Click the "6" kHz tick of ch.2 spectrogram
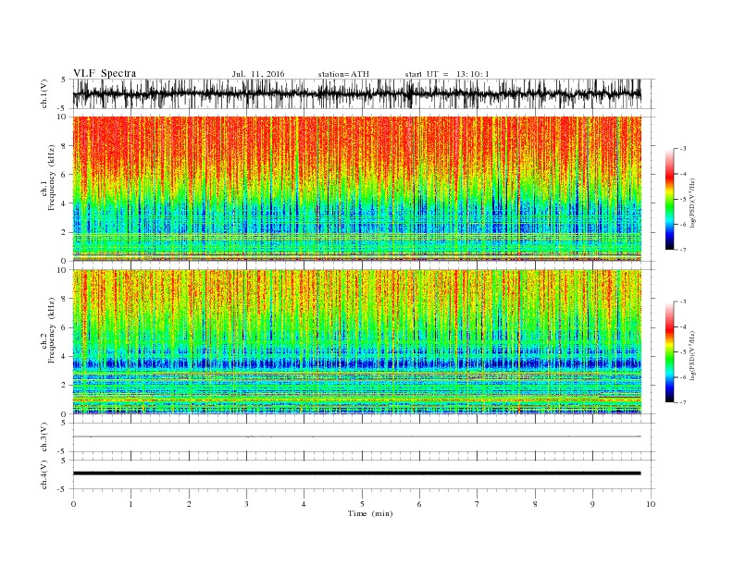Viewport: 733px width, 566px height. (64, 327)
